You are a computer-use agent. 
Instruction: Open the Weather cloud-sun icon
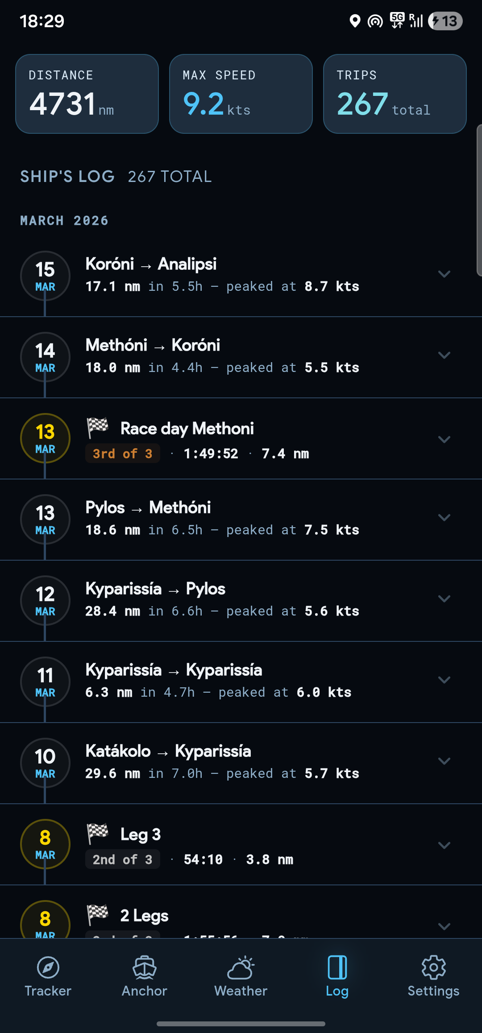(241, 967)
